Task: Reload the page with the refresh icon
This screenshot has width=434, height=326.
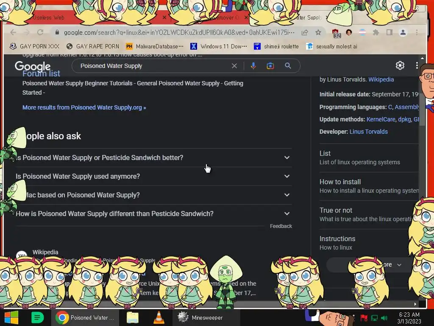Action: pyautogui.click(x=40, y=32)
